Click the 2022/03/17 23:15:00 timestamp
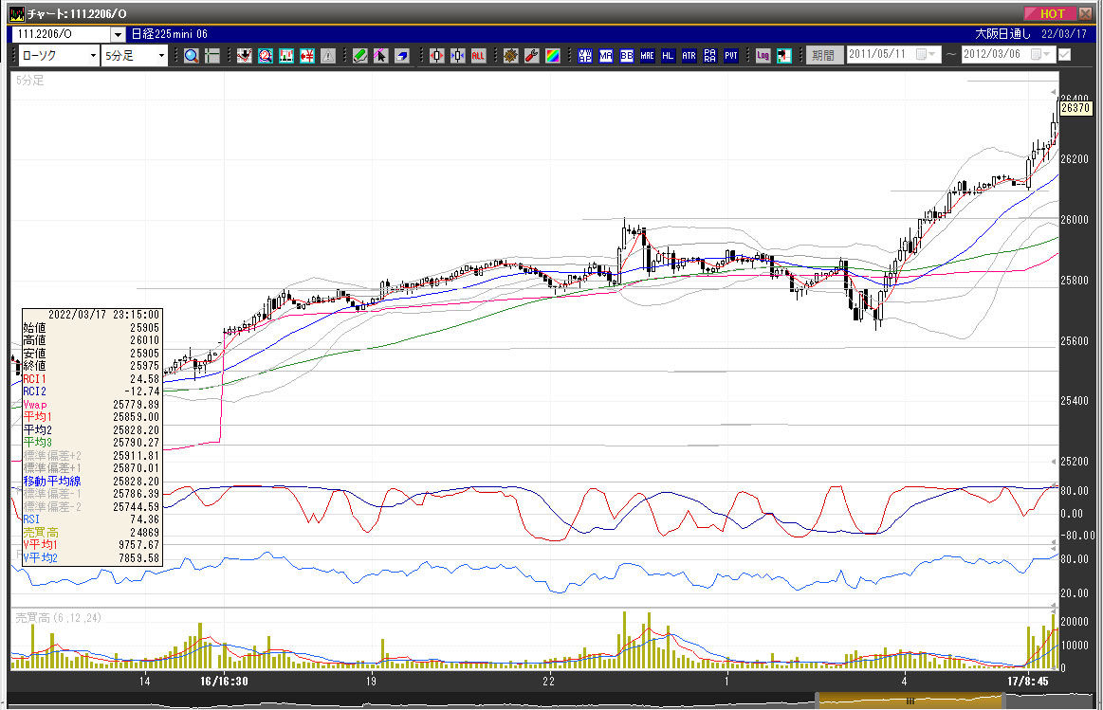Image resolution: width=1103 pixels, height=710 pixels. coord(104,315)
